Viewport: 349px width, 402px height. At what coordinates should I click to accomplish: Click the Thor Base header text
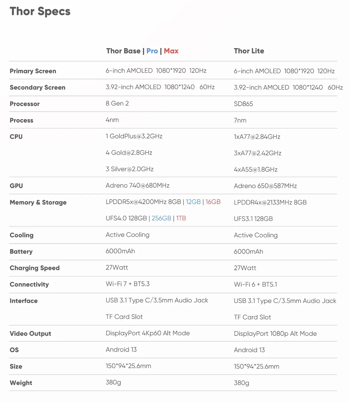[123, 51]
